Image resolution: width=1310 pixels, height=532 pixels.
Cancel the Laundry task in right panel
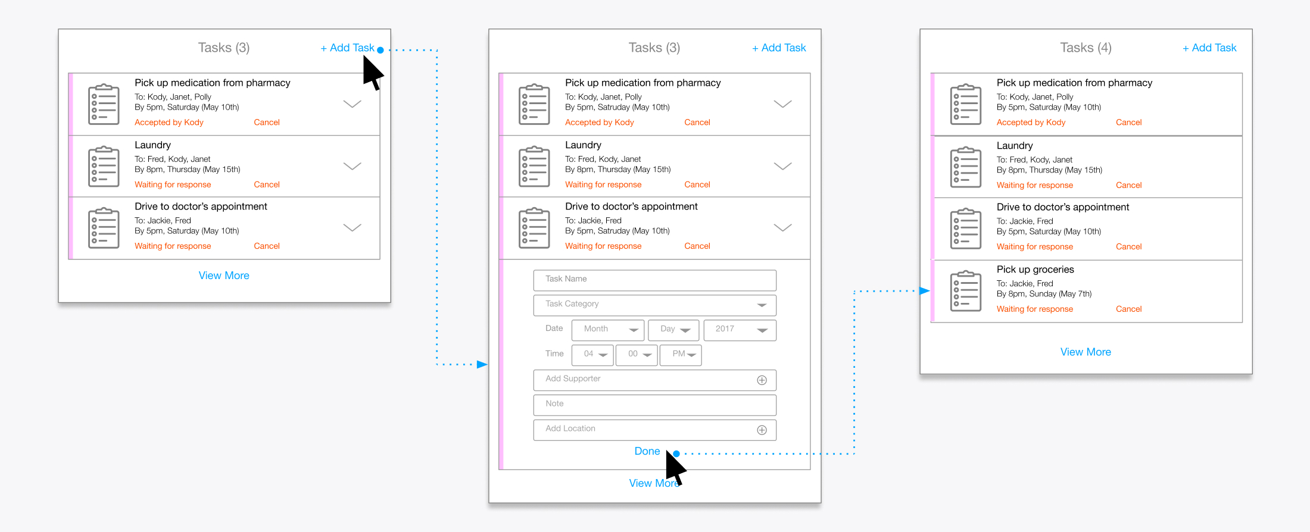pos(1129,185)
